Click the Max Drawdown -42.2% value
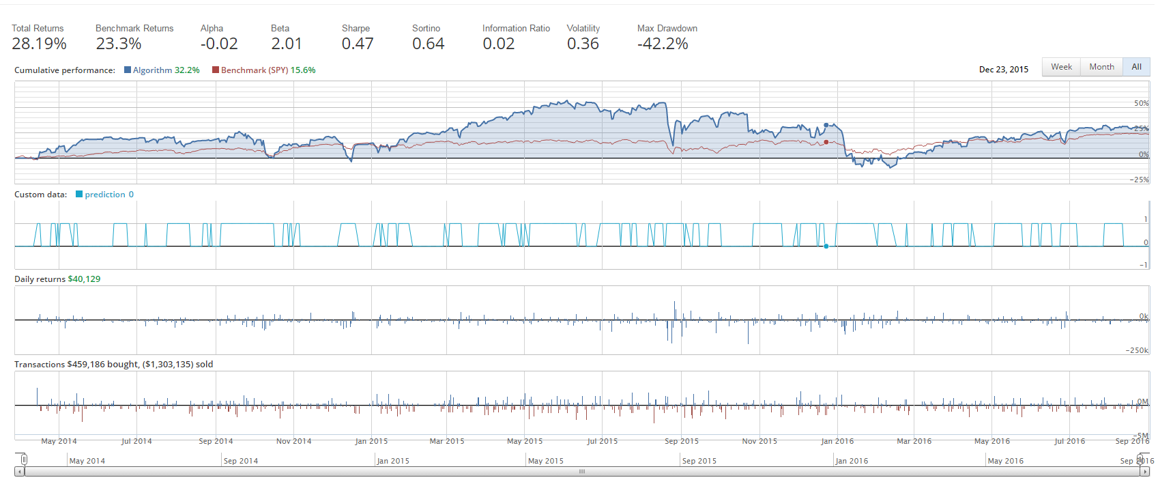This screenshot has width=1158, height=495. (x=663, y=44)
